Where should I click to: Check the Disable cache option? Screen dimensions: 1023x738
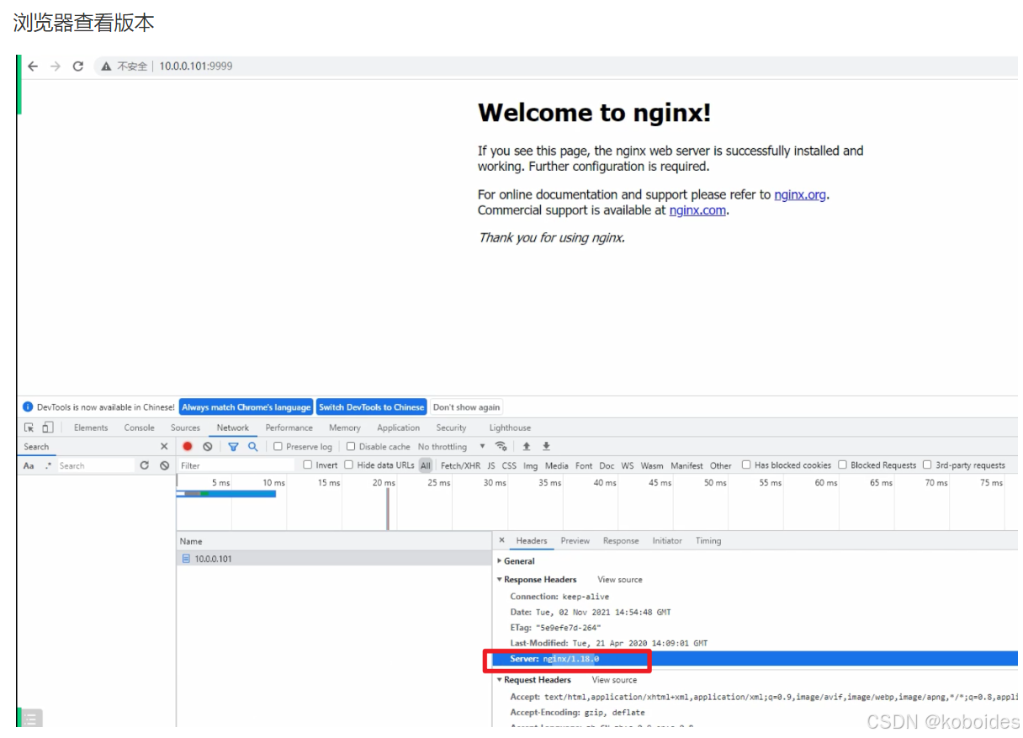pyautogui.click(x=351, y=447)
